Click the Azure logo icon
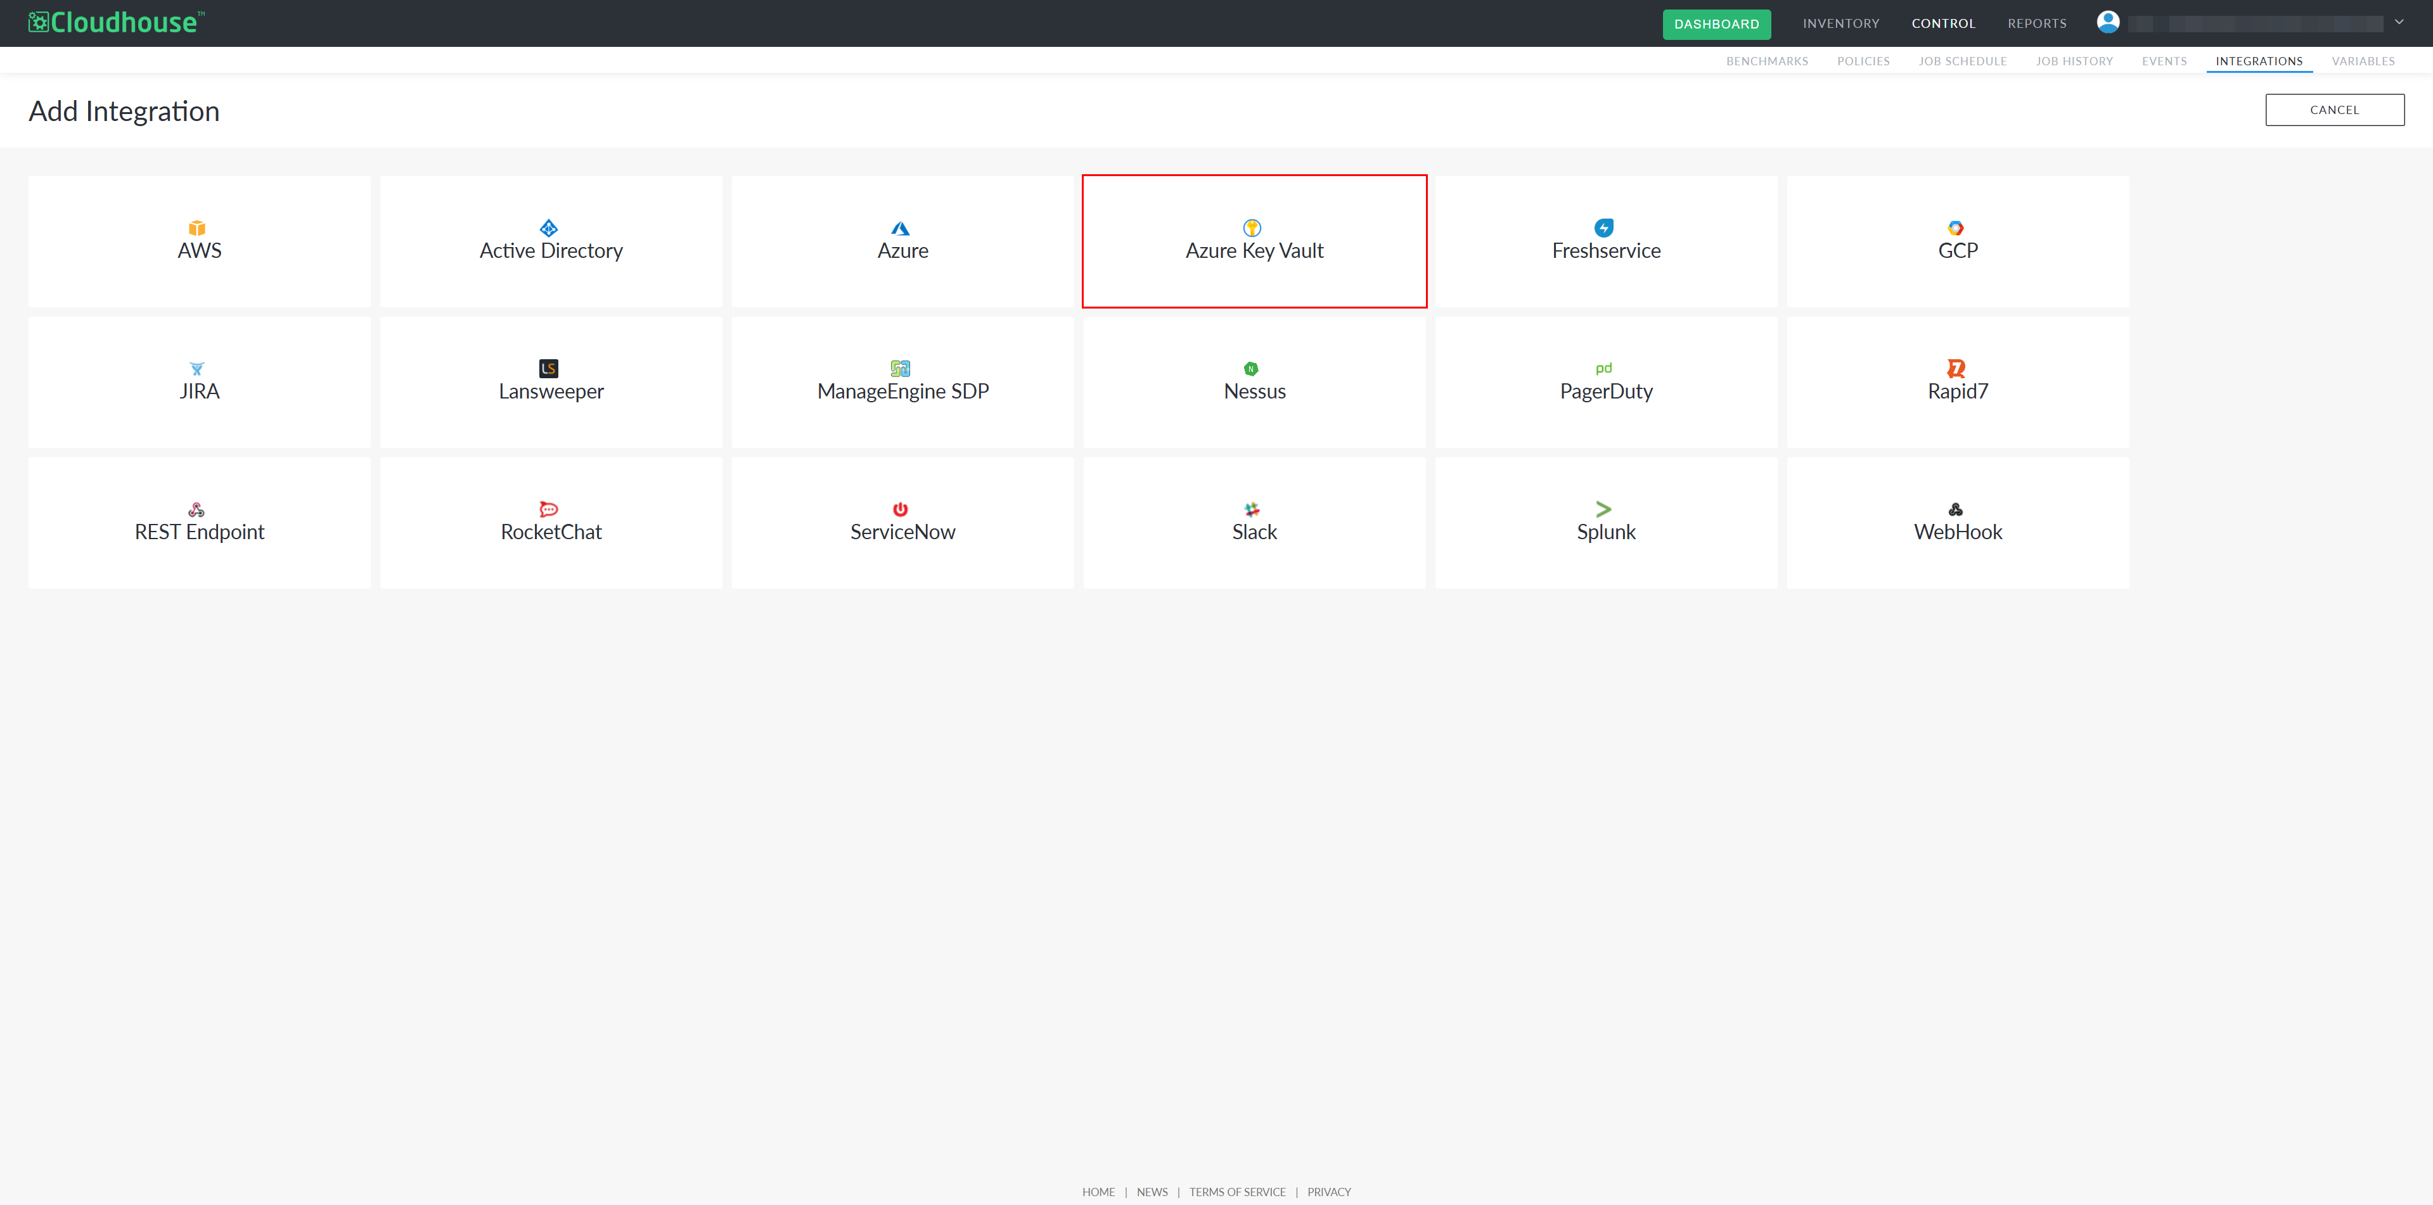Viewport: 2433px width, 1205px height. pos(900,229)
